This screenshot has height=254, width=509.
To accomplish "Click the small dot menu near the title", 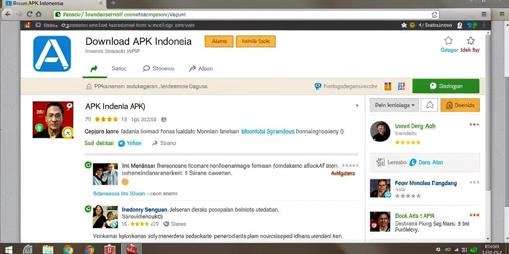I will [357, 106].
